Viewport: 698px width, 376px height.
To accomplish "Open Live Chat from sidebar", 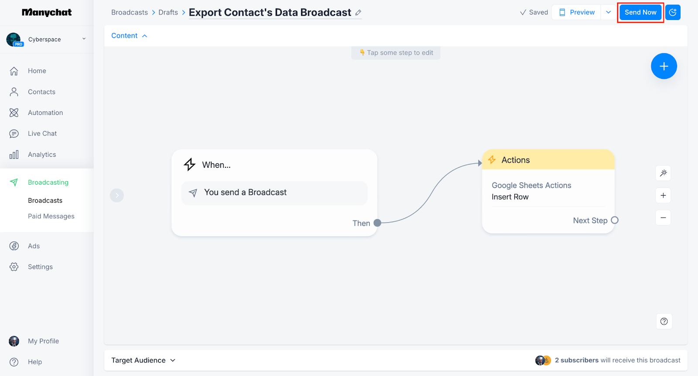I will pos(42,134).
